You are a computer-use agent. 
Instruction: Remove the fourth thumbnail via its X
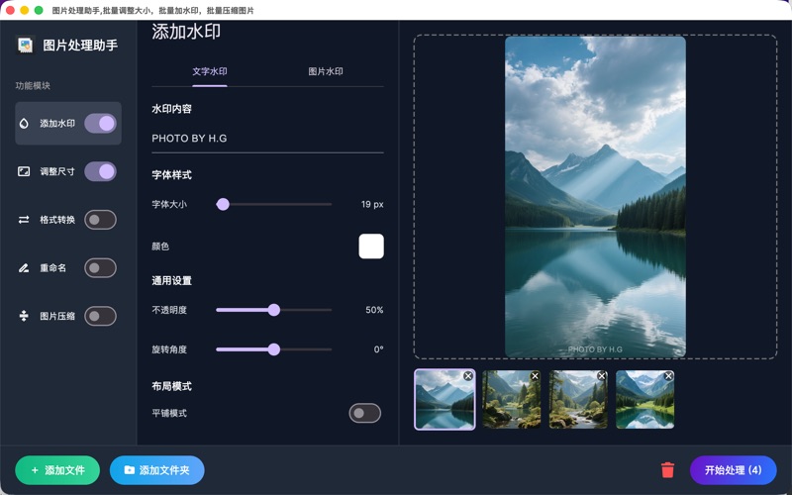point(668,376)
